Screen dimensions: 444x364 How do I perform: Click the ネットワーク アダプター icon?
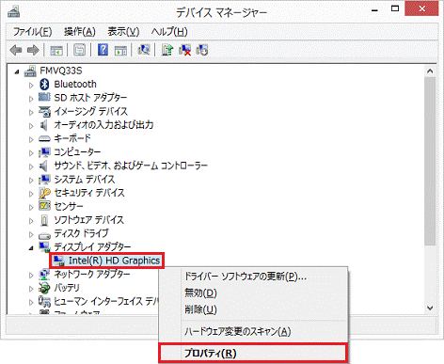point(44,275)
